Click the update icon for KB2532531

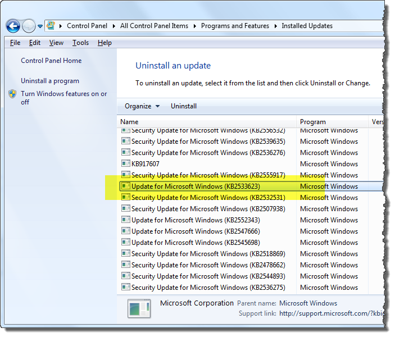126,197
